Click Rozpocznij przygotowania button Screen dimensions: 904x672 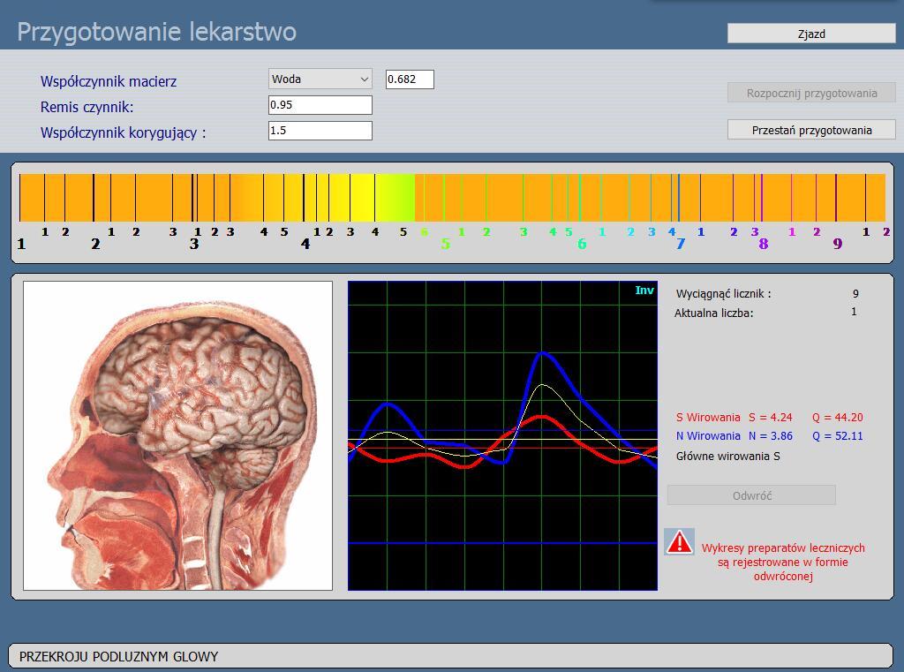(811, 93)
